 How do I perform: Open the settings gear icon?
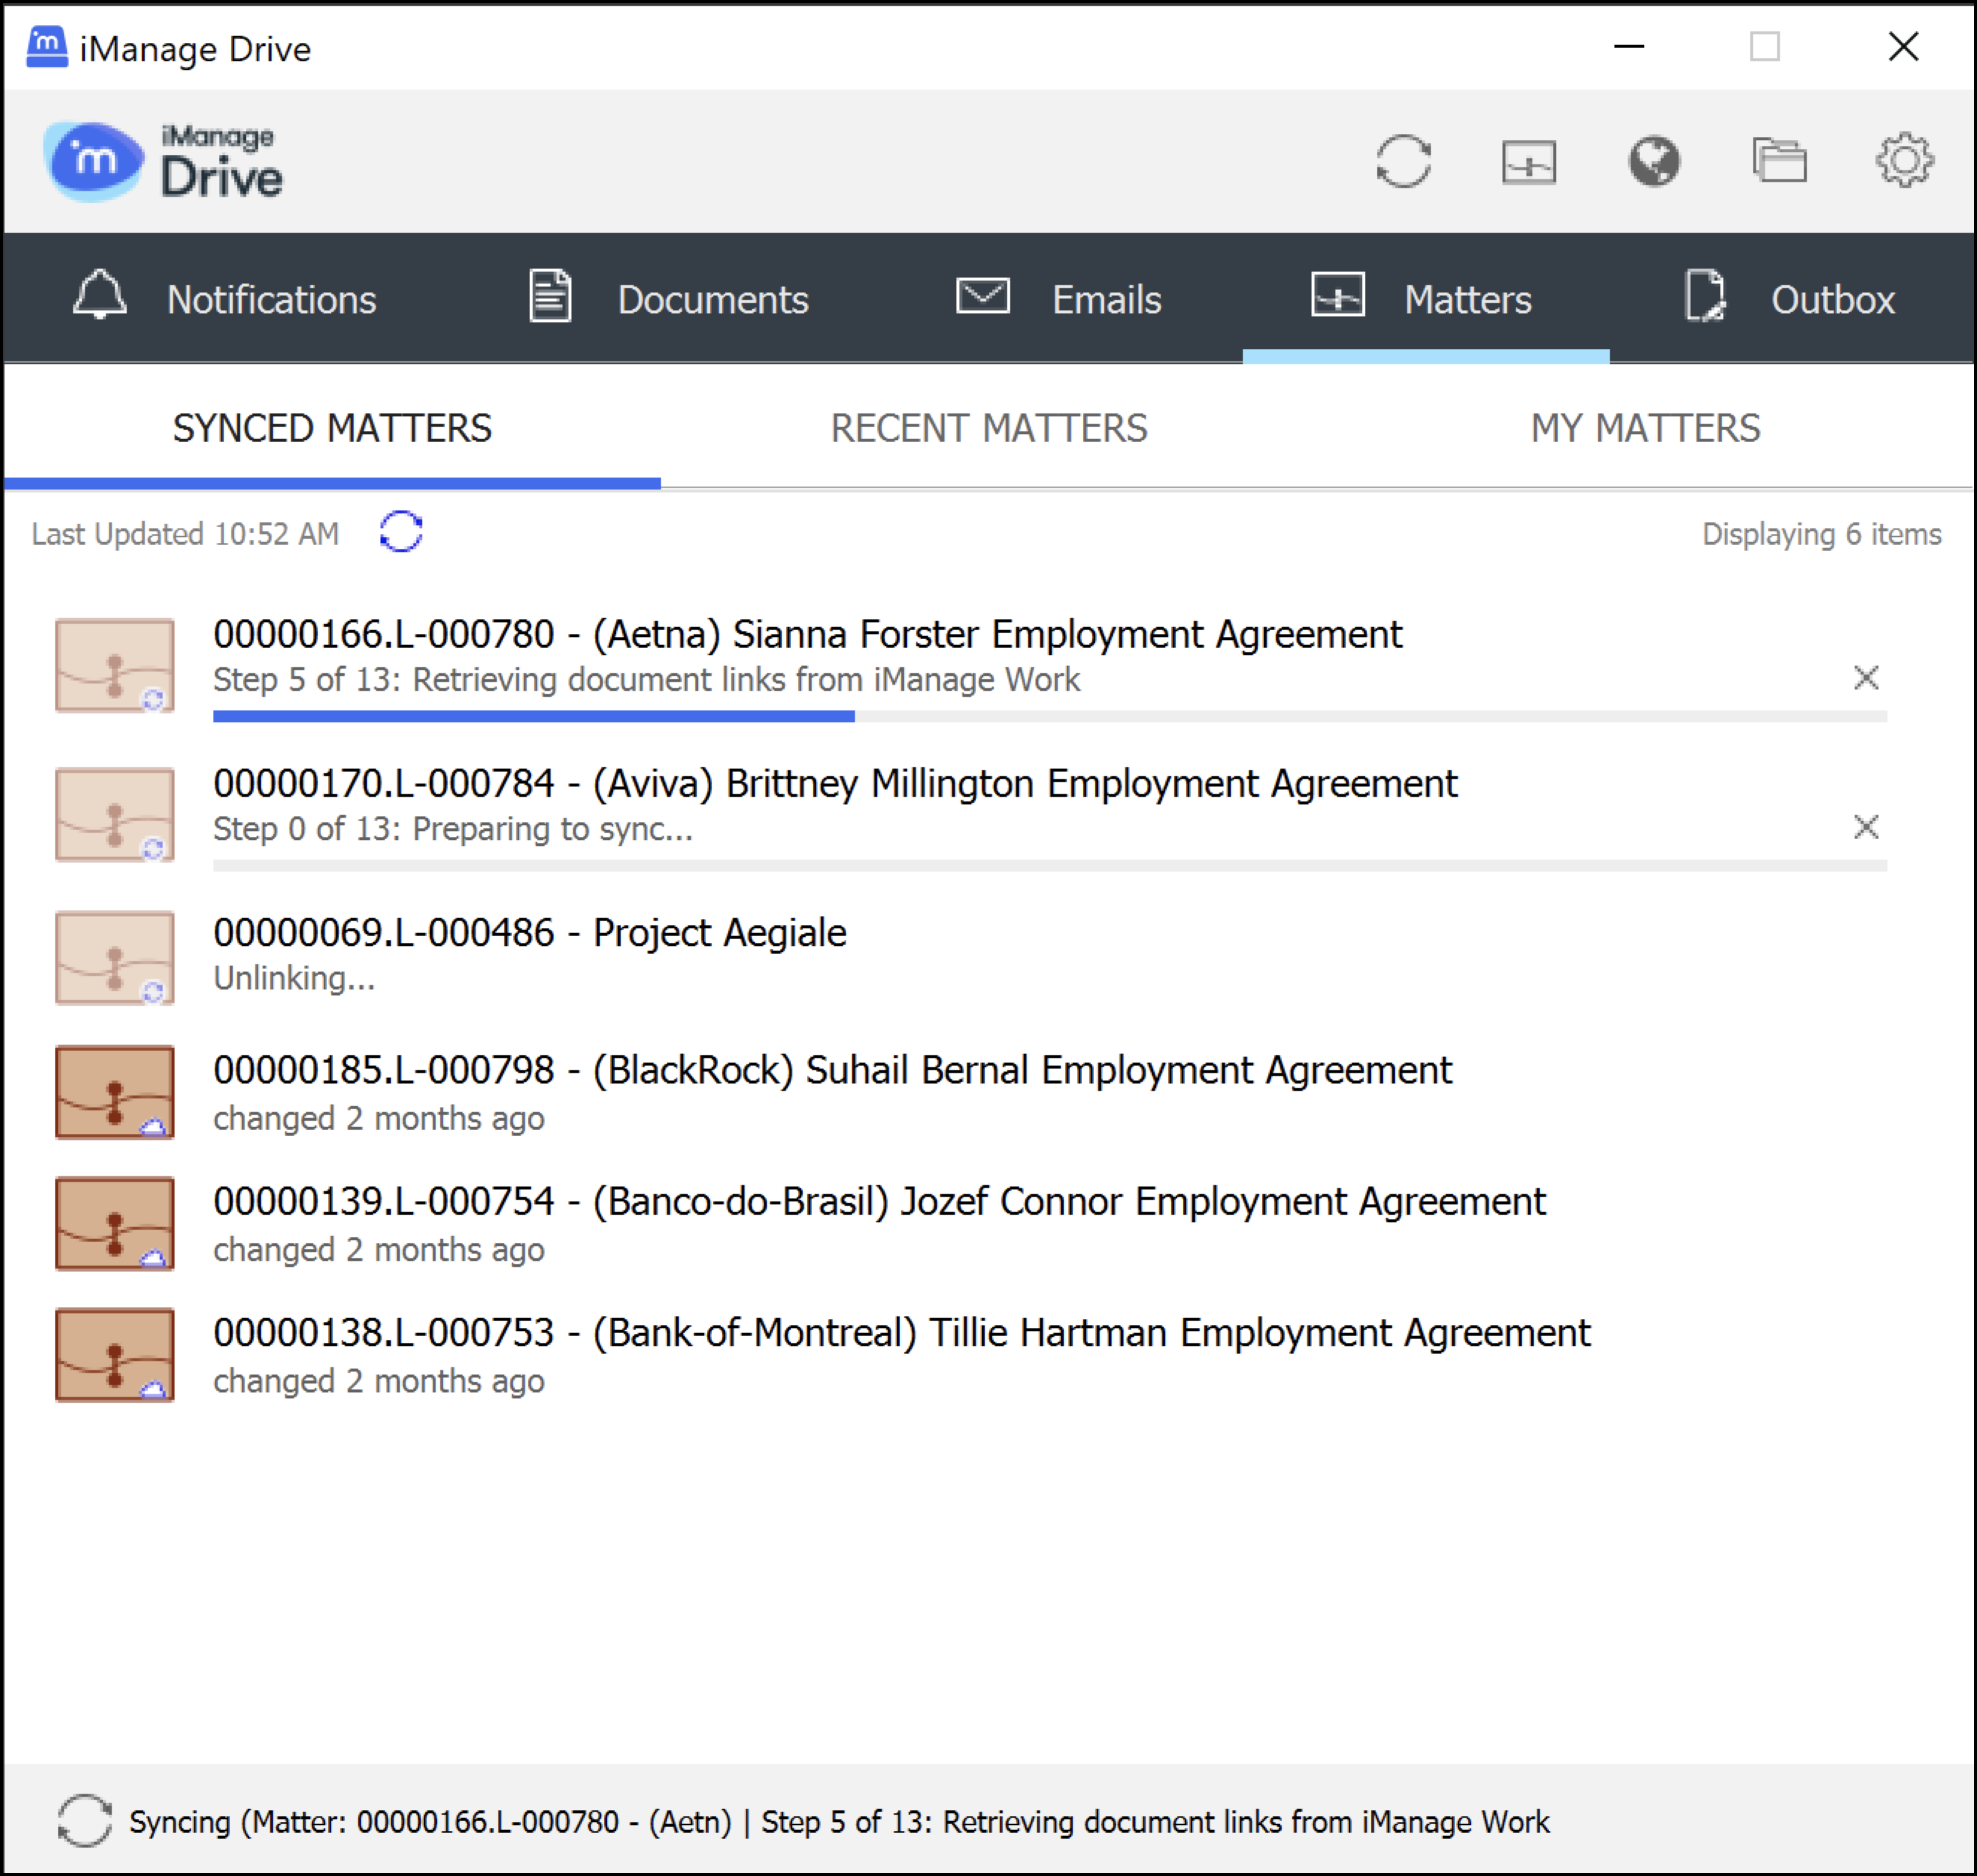(1904, 161)
